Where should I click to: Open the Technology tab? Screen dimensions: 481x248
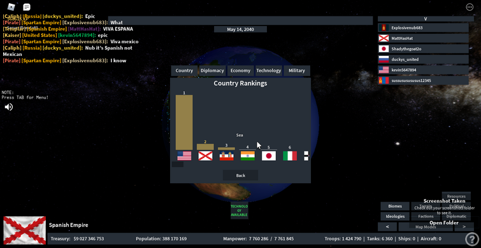[x=269, y=71]
